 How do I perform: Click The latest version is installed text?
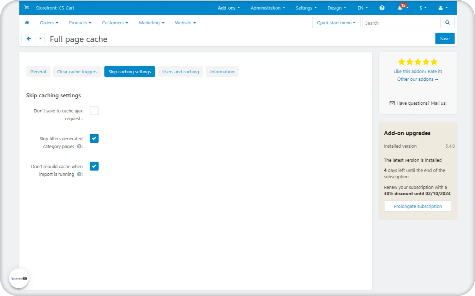[x=413, y=160]
